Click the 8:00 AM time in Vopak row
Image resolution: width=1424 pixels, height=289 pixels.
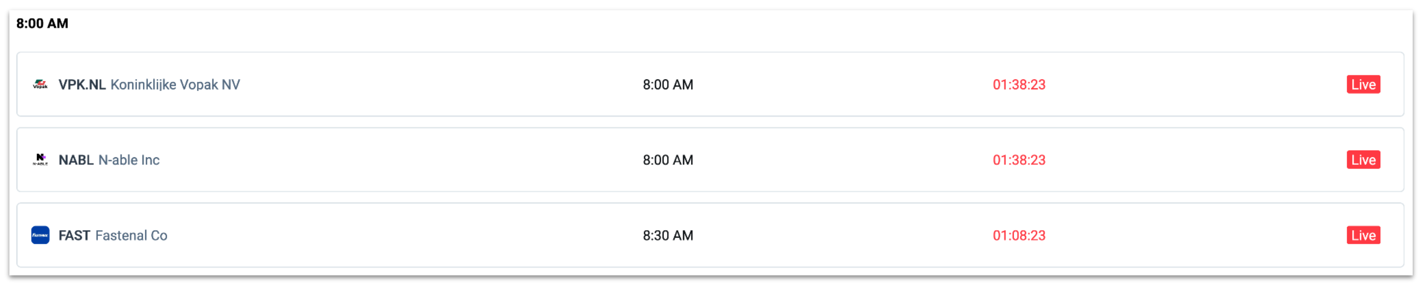(x=668, y=85)
